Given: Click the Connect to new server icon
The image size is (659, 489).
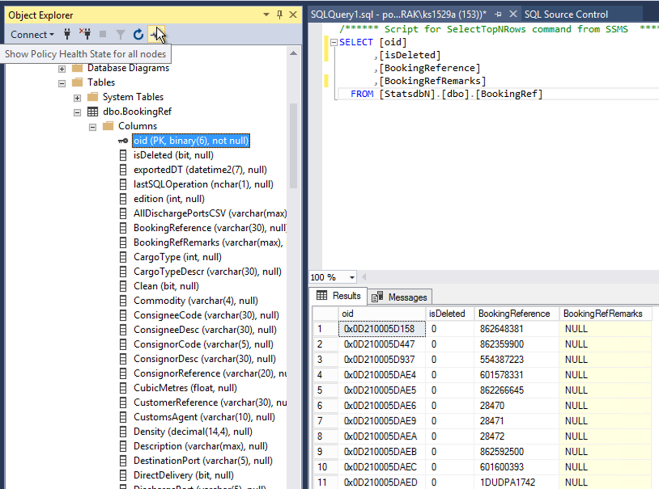Looking at the screenshot, I should point(67,34).
